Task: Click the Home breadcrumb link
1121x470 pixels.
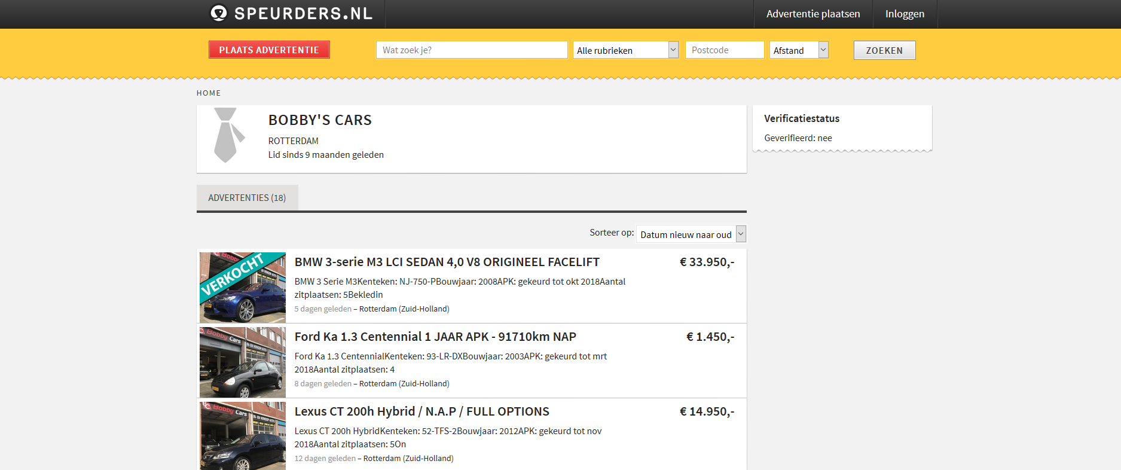Action: pyautogui.click(x=209, y=93)
